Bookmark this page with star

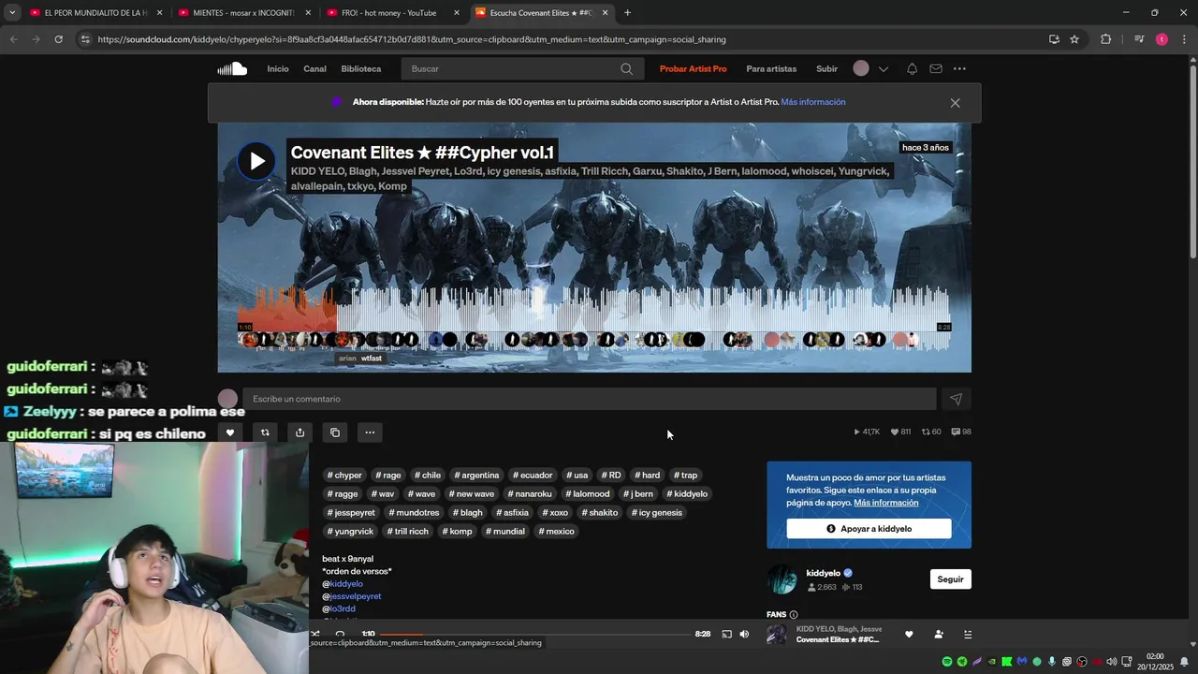click(x=1074, y=39)
